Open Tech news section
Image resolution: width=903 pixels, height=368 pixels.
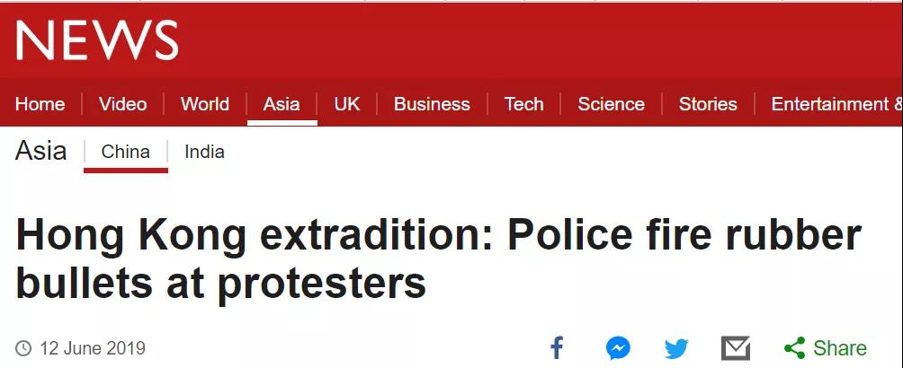pos(524,104)
